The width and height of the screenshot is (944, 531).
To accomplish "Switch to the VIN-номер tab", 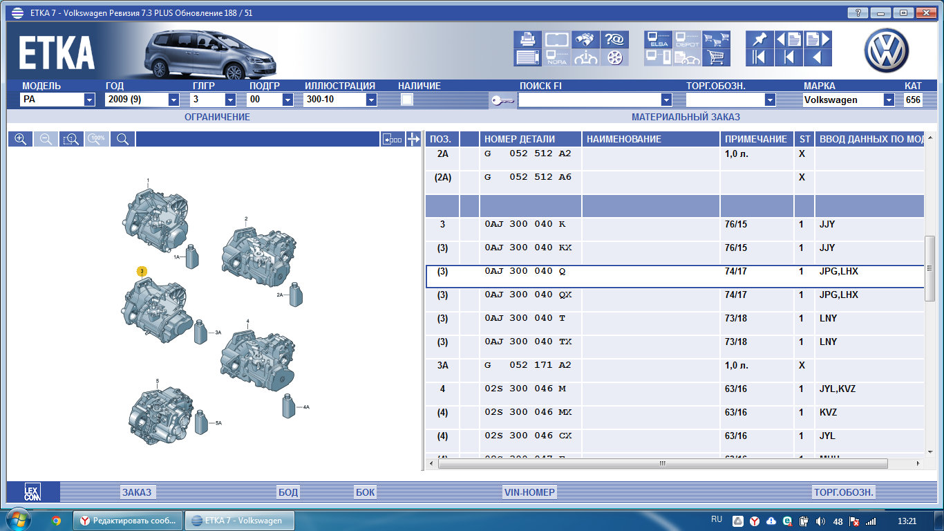I will (x=529, y=492).
